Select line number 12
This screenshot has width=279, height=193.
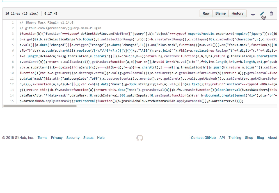click(12, 84)
